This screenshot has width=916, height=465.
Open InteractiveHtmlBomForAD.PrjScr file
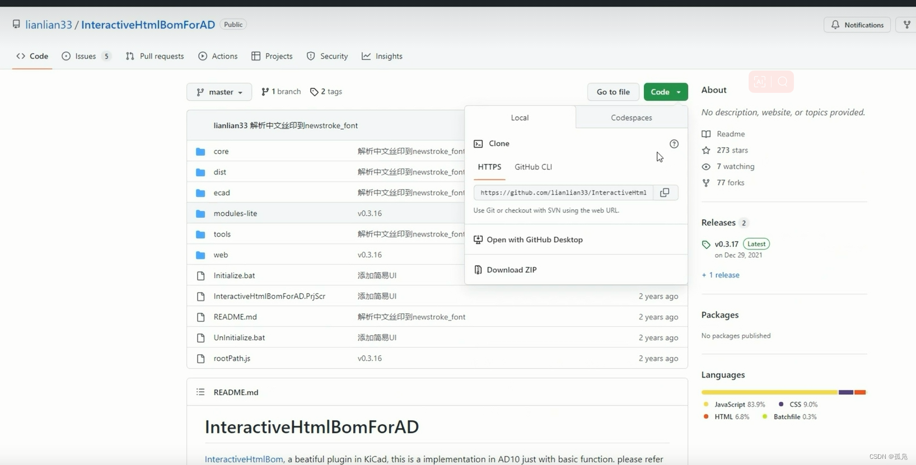(x=269, y=296)
